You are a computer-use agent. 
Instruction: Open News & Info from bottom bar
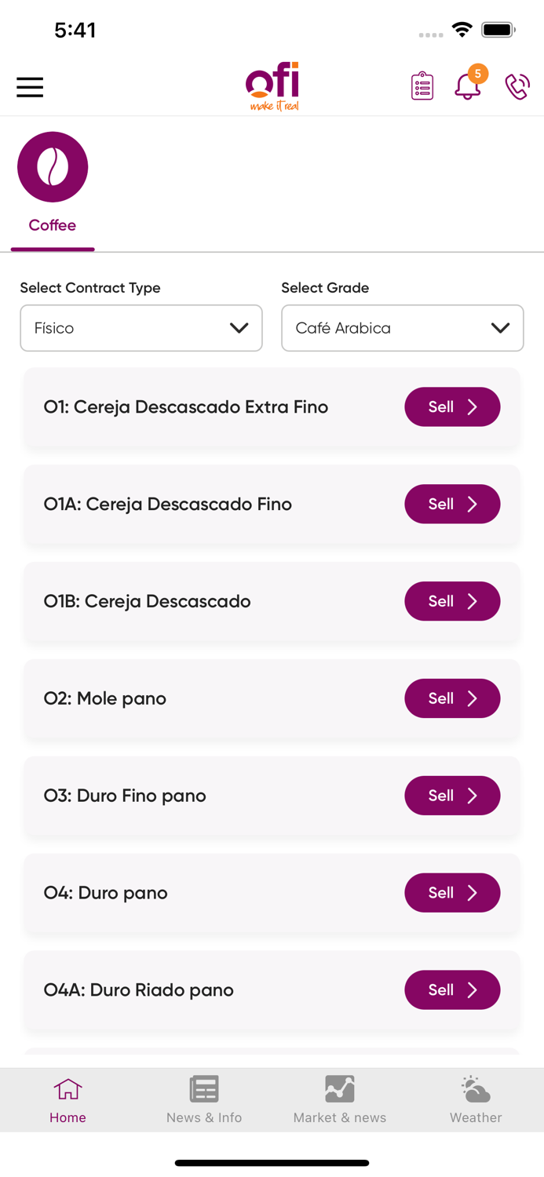coord(203,1099)
